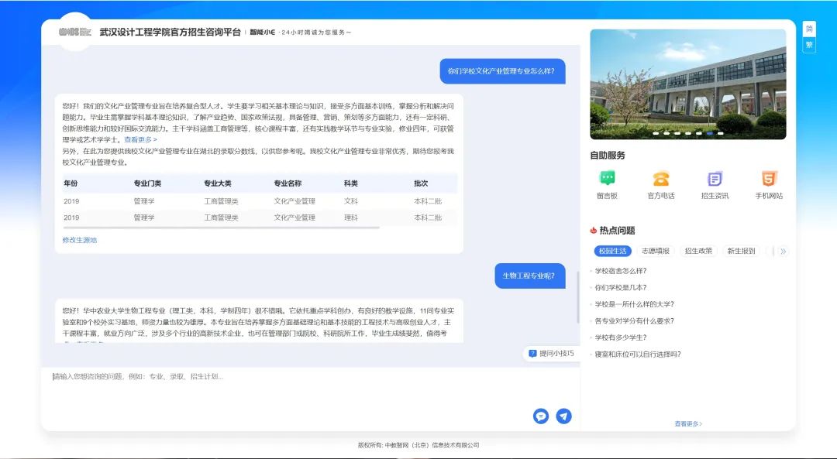Switch to simplified Chinese with 简 toggle
The height and width of the screenshot is (459, 837).
click(x=809, y=29)
